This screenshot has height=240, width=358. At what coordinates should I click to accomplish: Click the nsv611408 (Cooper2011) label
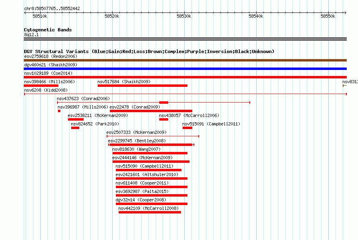[x=142, y=183]
